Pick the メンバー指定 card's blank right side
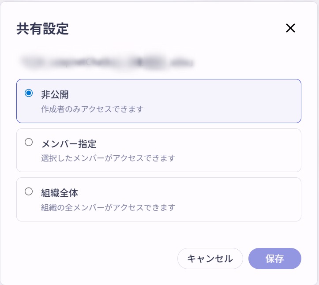319x285 pixels. (x=238, y=150)
